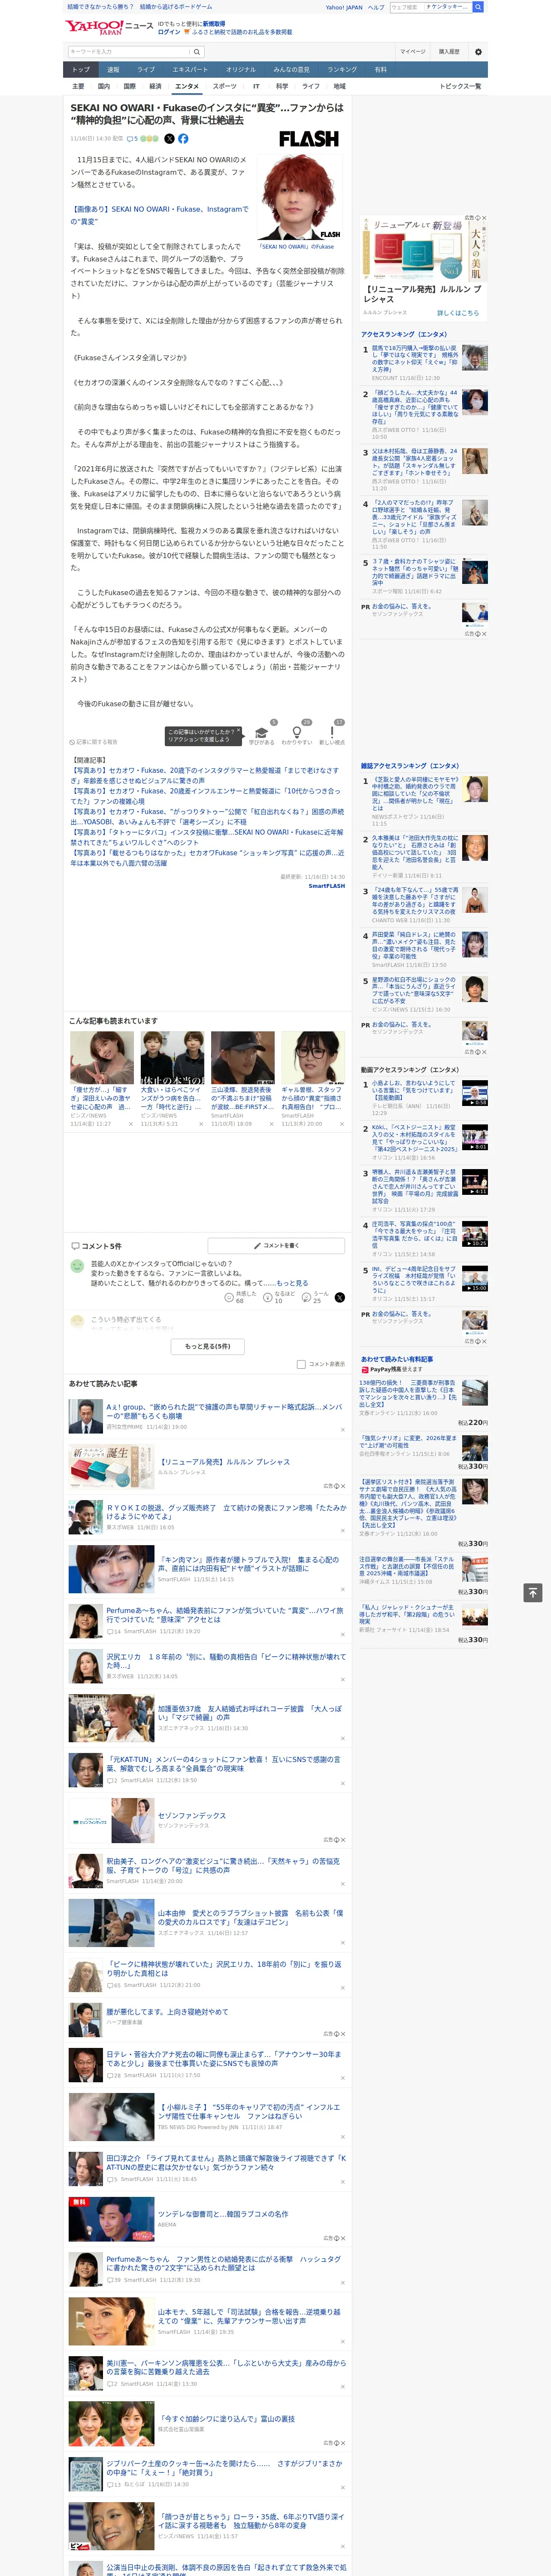The image size is (551, 2576).
Task: Select the ライブ navigation tab
Action: point(146,69)
